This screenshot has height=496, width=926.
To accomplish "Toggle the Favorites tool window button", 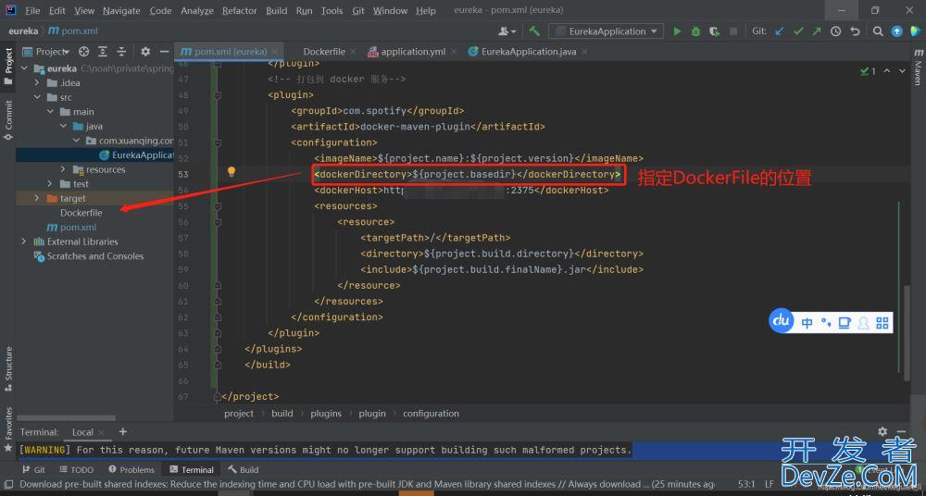I will pos(8,428).
